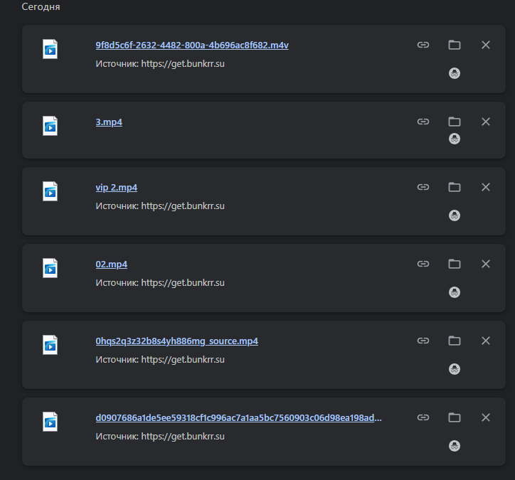Click incognito icon on 3.mp4 entry
This screenshot has height=480, width=515.
coord(455,139)
